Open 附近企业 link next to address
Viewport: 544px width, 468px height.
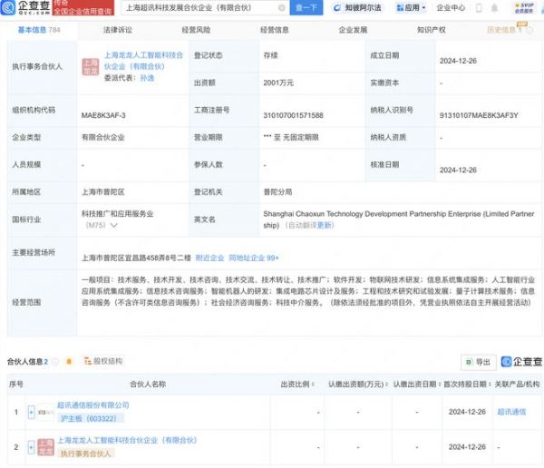click(x=210, y=258)
